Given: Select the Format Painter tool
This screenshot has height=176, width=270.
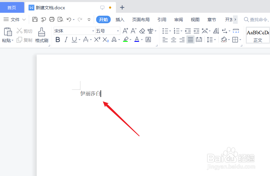Looking at the screenshot, I should [41, 35].
